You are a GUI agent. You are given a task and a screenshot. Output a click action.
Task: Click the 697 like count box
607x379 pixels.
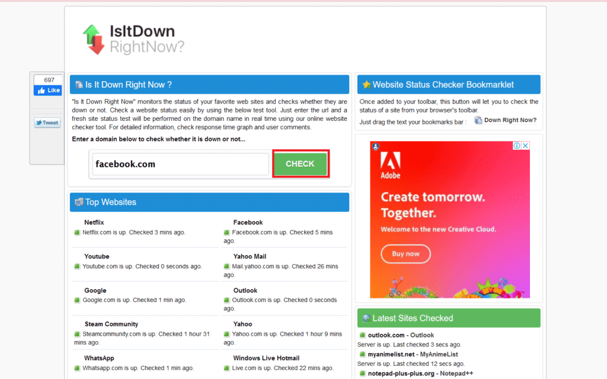49,80
